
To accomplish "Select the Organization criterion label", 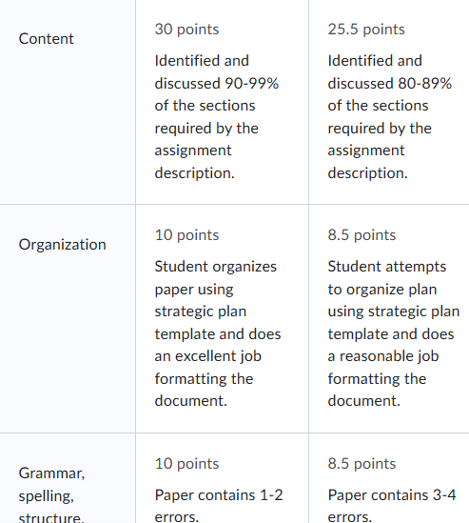I will click(62, 245).
